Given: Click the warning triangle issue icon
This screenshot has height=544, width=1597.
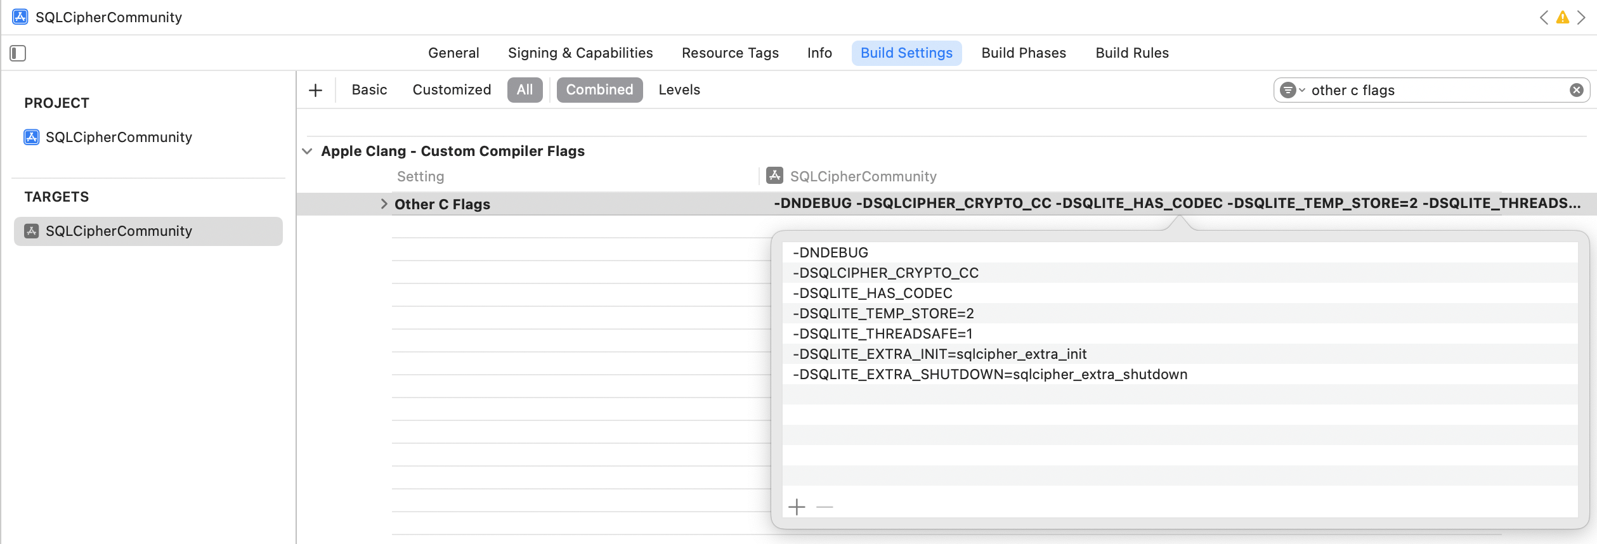Looking at the screenshot, I should (x=1563, y=17).
